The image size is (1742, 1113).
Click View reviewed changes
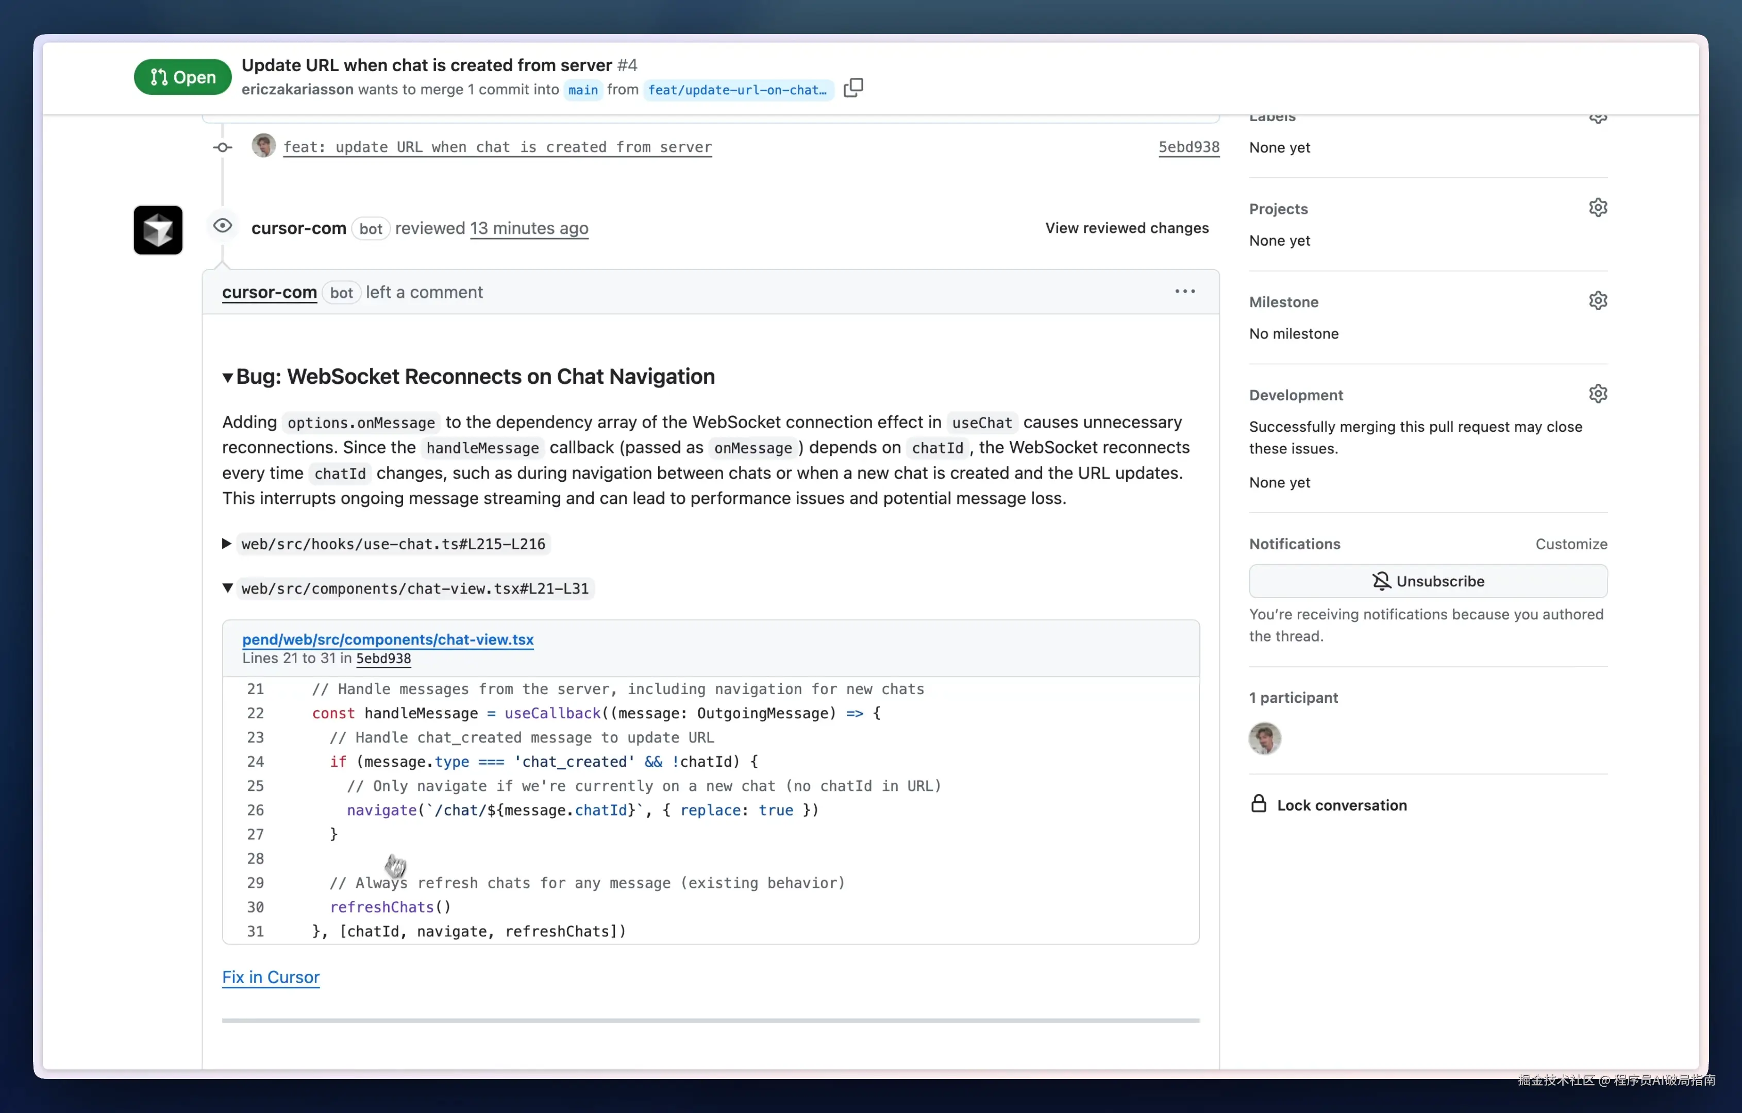coord(1126,228)
